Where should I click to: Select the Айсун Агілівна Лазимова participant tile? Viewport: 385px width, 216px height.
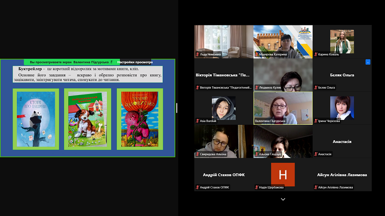click(x=342, y=175)
